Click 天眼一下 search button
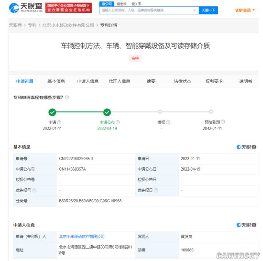This screenshot has height=261, width=263. click(x=208, y=10)
